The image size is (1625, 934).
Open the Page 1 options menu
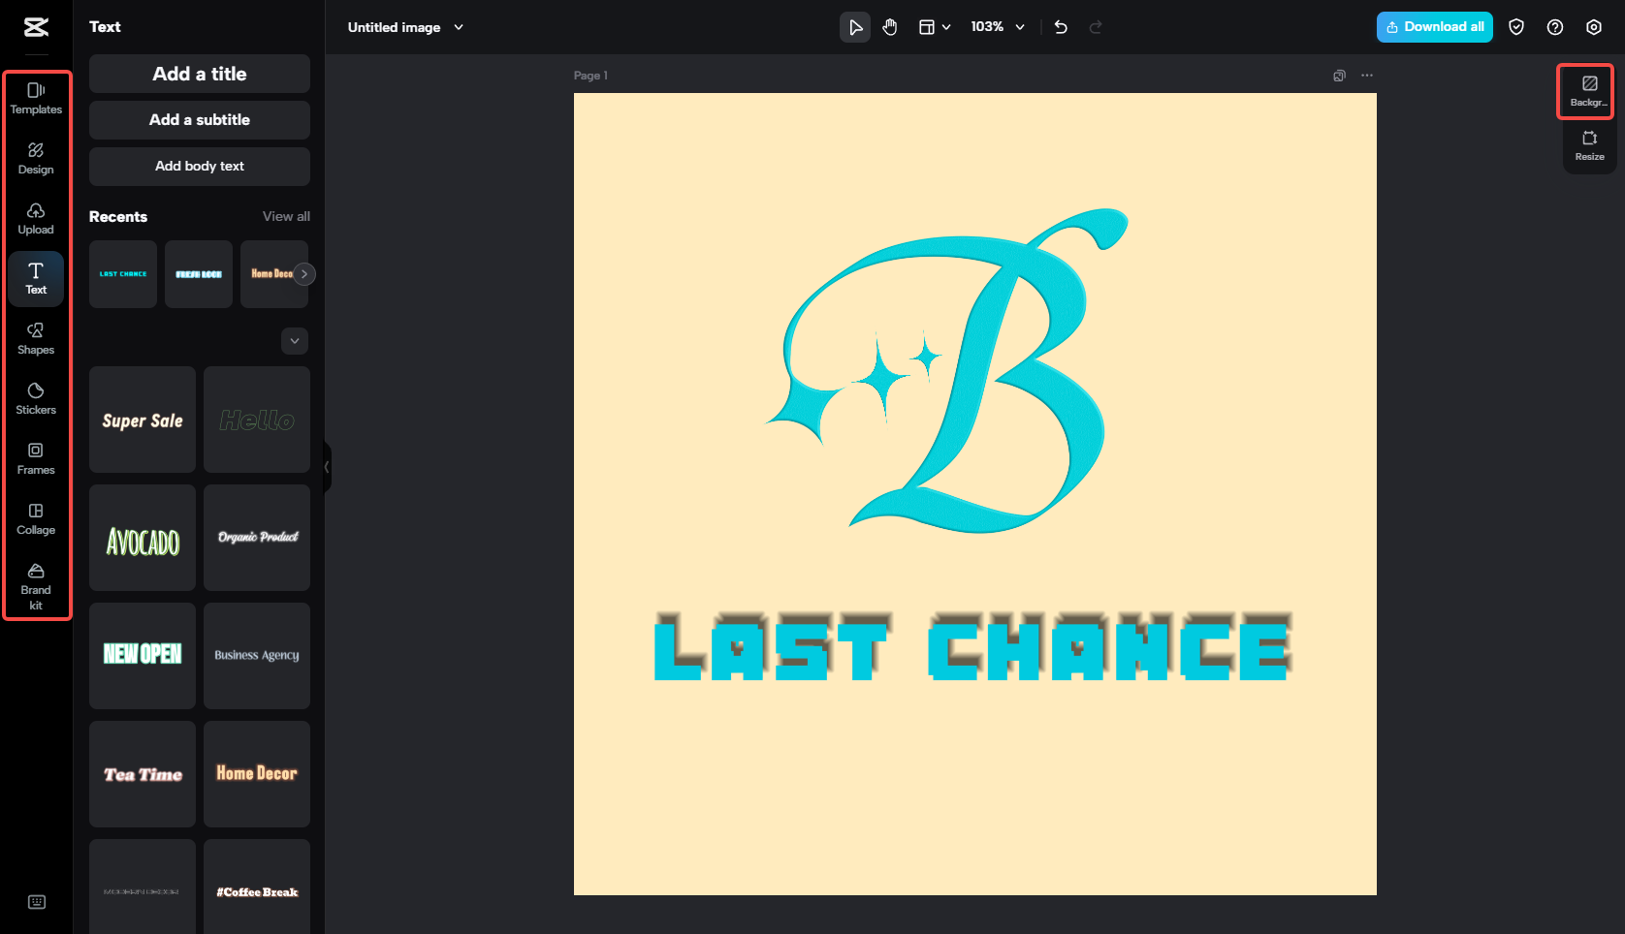click(1367, 75)
